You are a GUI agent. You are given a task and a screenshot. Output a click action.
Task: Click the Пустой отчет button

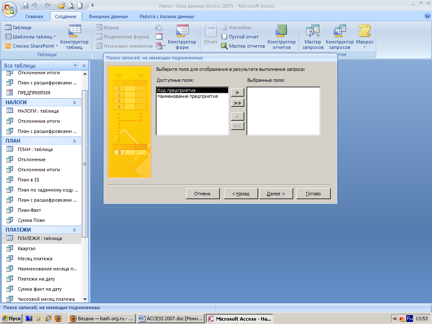[x=240, y=37]
